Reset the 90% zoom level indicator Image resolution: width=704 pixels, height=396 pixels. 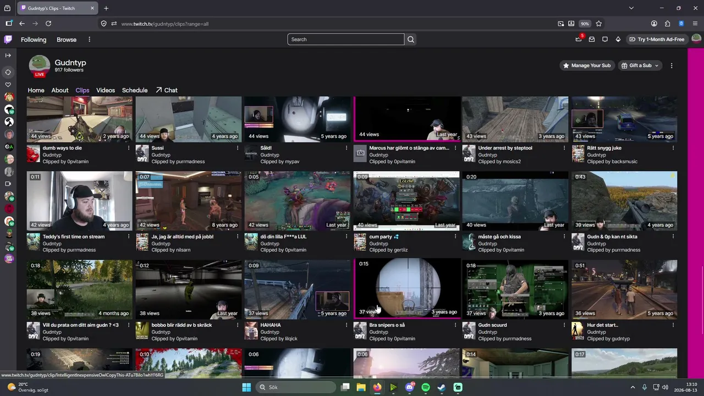tap(585, 24)
